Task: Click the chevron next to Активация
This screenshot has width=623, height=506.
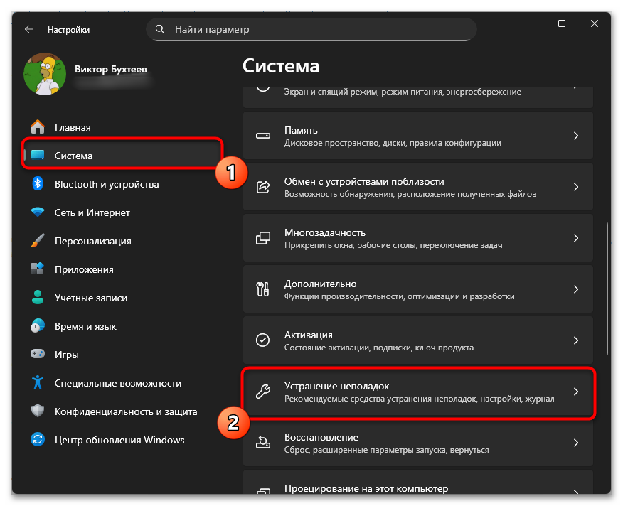Action: click(x=576, y=340)
